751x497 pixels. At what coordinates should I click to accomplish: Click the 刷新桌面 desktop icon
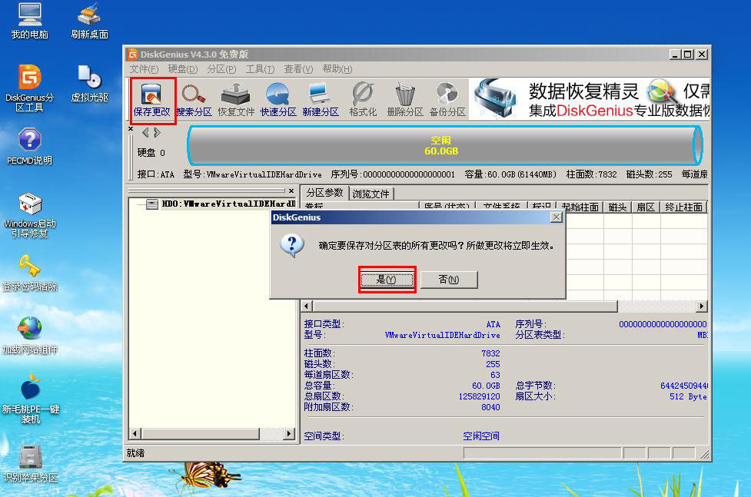pyautogui.click(x=90, y=21)
